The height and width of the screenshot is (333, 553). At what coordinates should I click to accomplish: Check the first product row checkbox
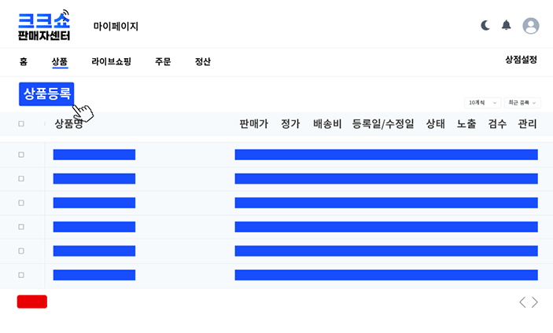click(21, 155)
